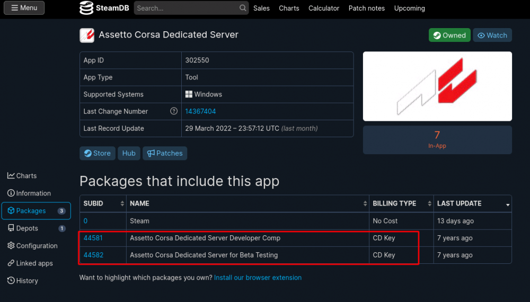Click the Patches button
Image resolution: width=530 pixels, height=302 pixels.
(x=165, y=153)
